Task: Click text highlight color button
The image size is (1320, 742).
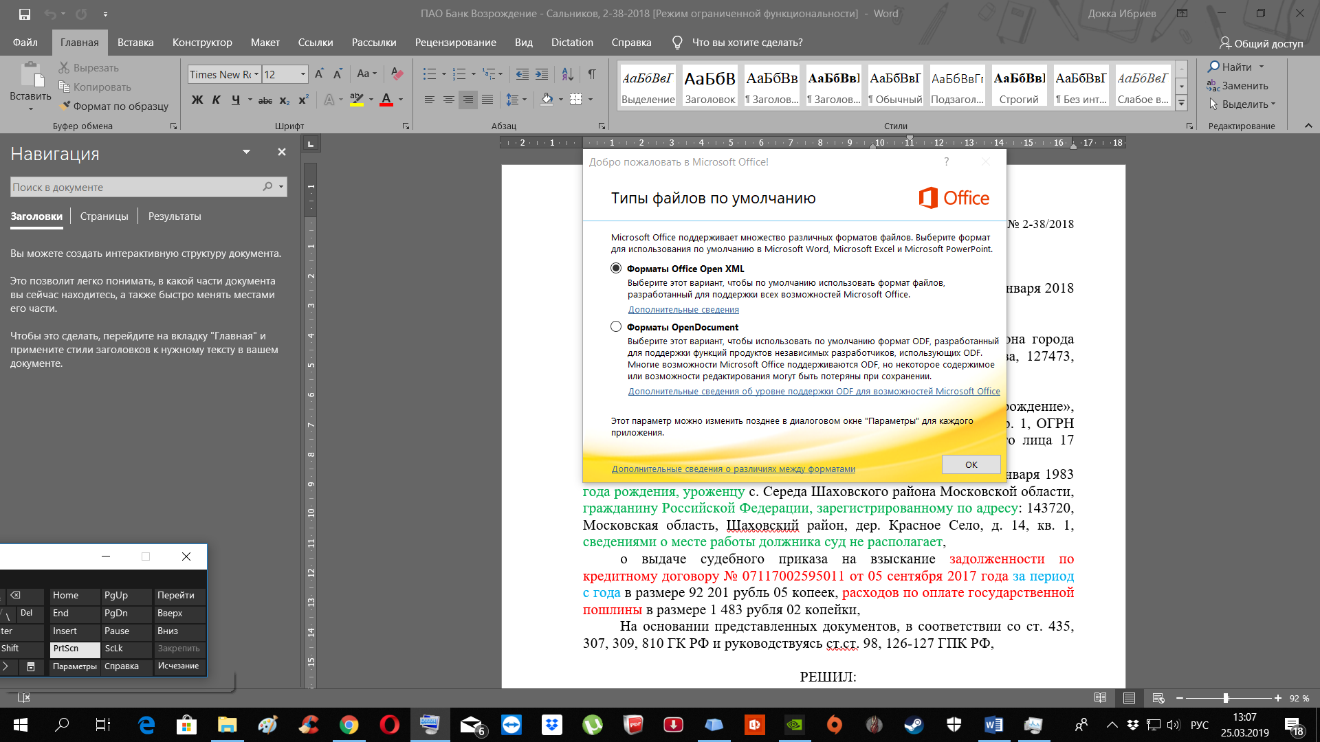Action: click(x=356, y=100)
